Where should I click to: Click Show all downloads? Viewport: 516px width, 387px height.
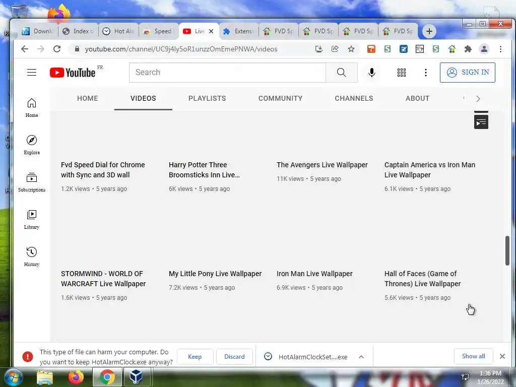pos(473,356)
